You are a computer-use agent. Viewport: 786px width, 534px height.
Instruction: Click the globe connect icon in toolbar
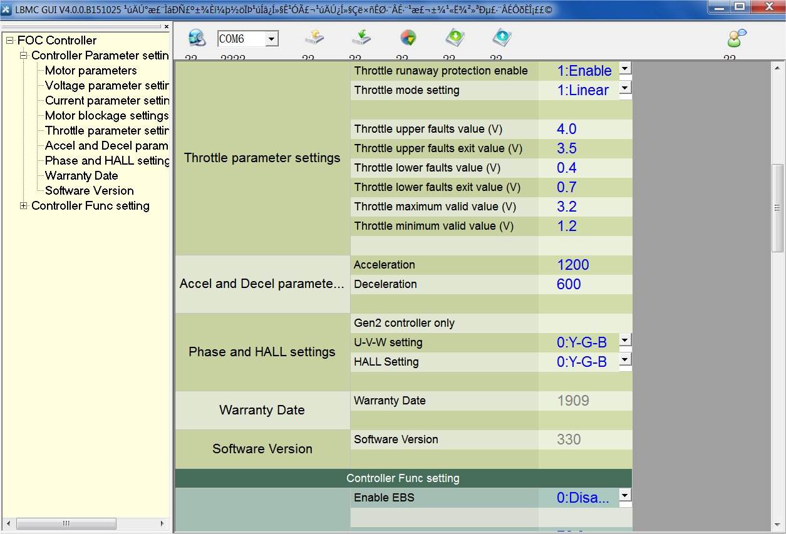click(197, 38)
